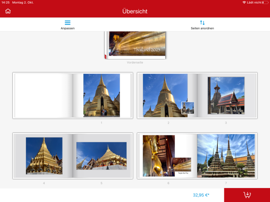Screen dimensions: 270x202
Task: Tap the page number 1 label
Action: pos(101,122)
